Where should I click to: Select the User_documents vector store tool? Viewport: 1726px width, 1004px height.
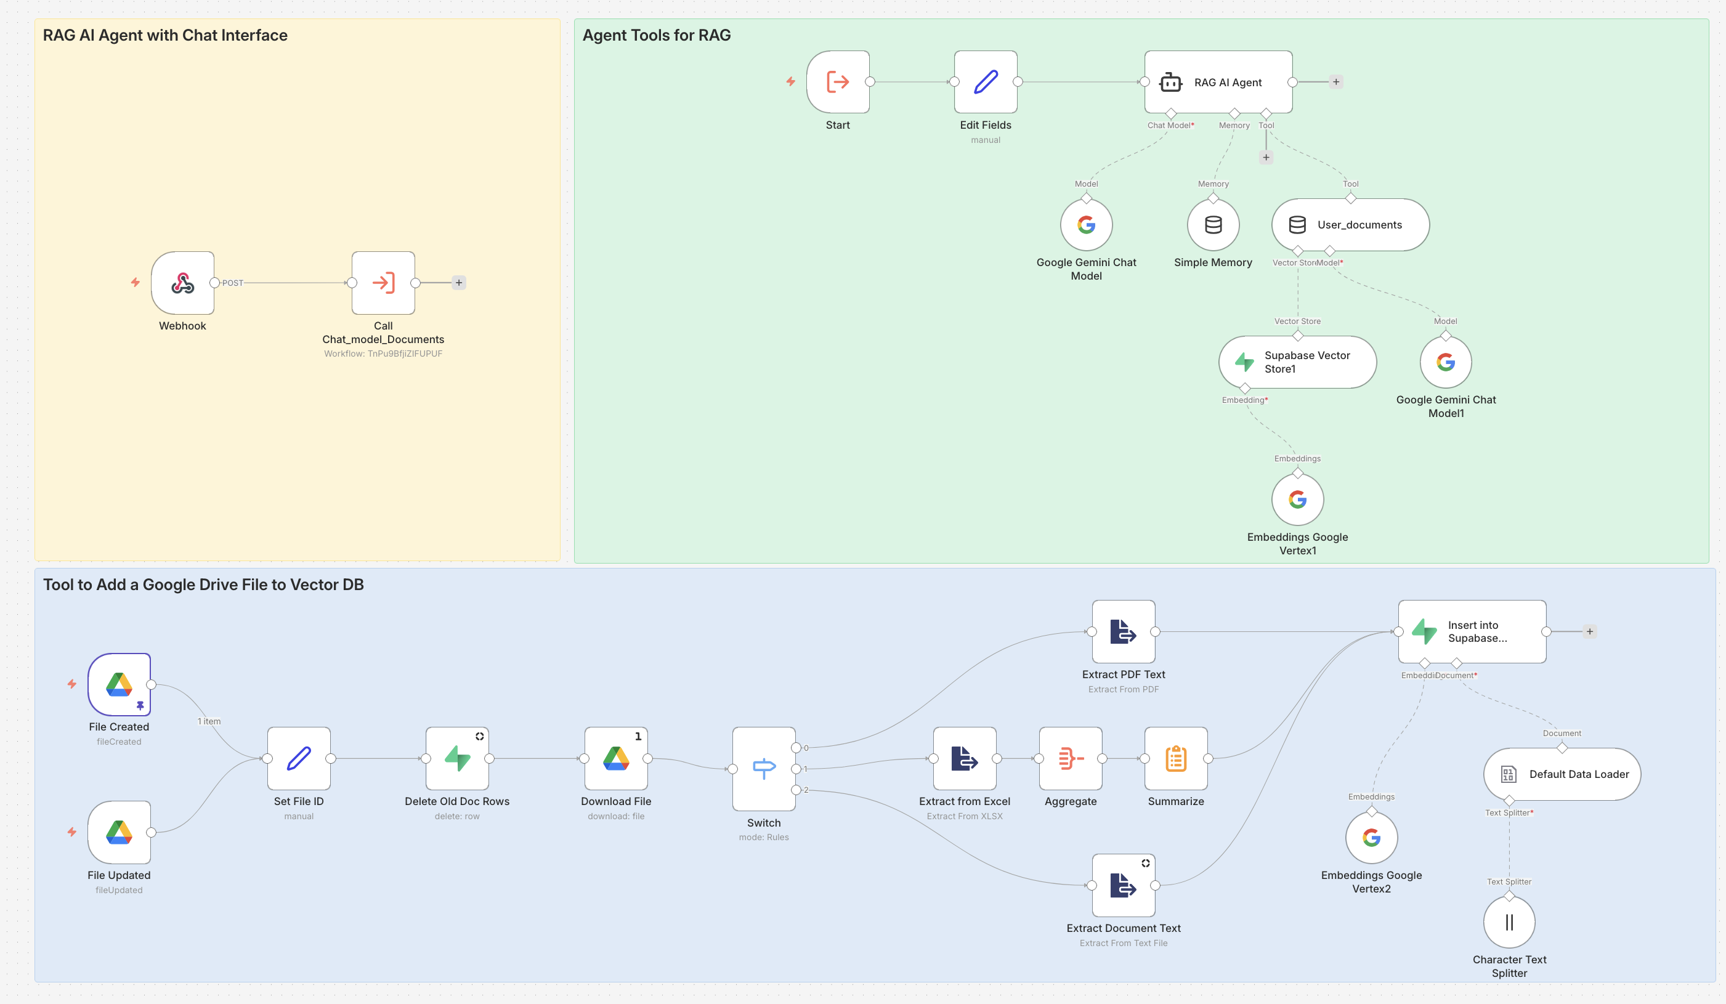tap(1350, 225)
